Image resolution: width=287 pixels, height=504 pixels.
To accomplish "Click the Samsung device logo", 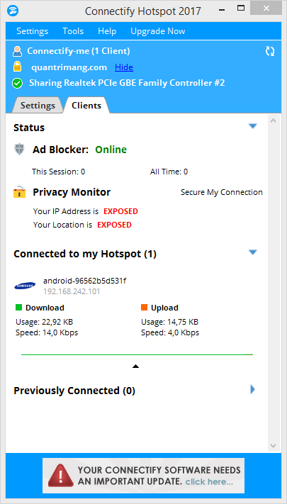I will pos(25,286).
